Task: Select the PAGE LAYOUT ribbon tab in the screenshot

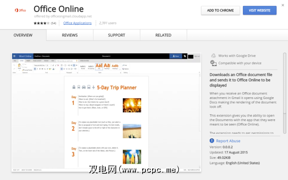Action: [37, 61]
